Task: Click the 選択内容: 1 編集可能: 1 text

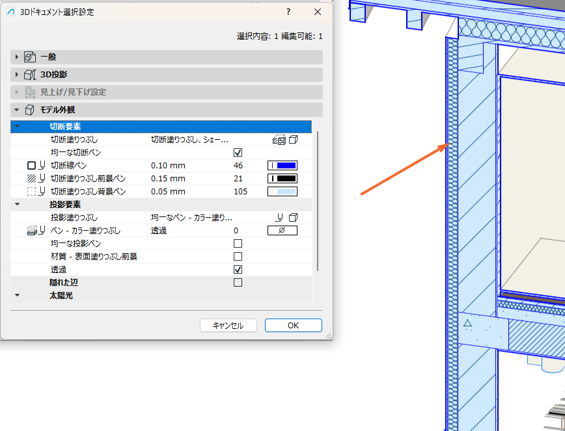Action: tap(280, 36)
